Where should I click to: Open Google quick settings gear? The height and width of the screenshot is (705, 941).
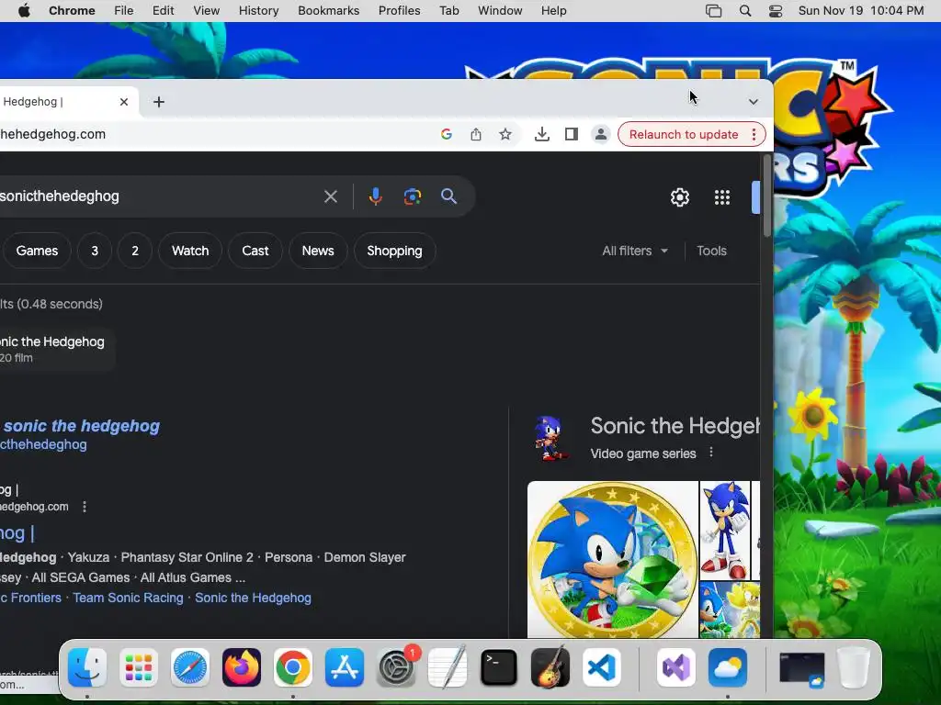coord(680,197)
